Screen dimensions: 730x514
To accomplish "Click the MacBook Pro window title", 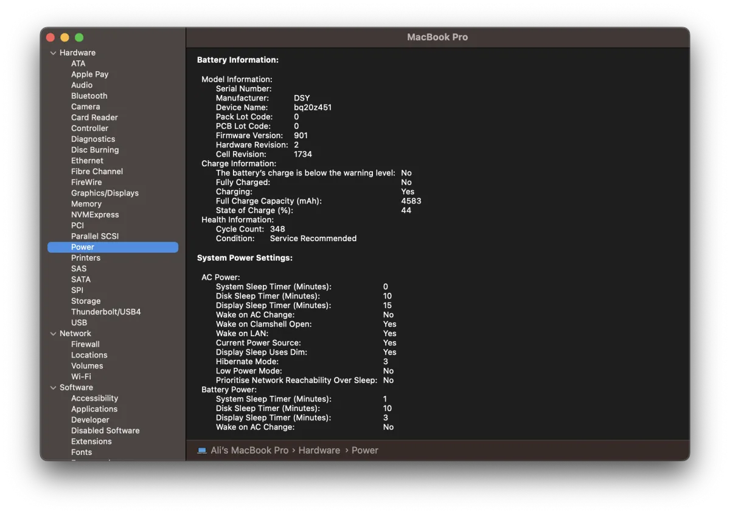I will pos(437,37).
